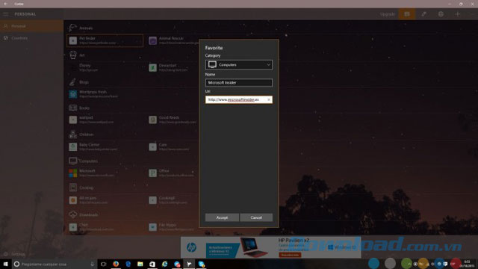Open the Category dropdown showing Computers

(239, 65)
